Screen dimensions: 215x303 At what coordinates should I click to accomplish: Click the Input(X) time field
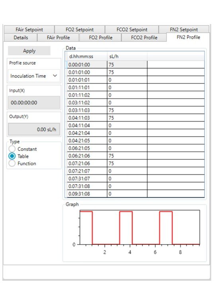tap(34, 102)
